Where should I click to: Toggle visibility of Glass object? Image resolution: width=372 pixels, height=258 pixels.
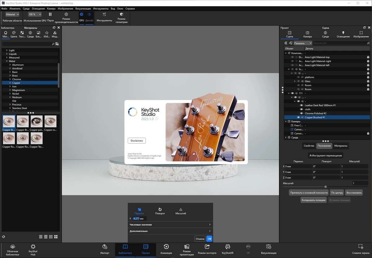click(x=299, y=81)
